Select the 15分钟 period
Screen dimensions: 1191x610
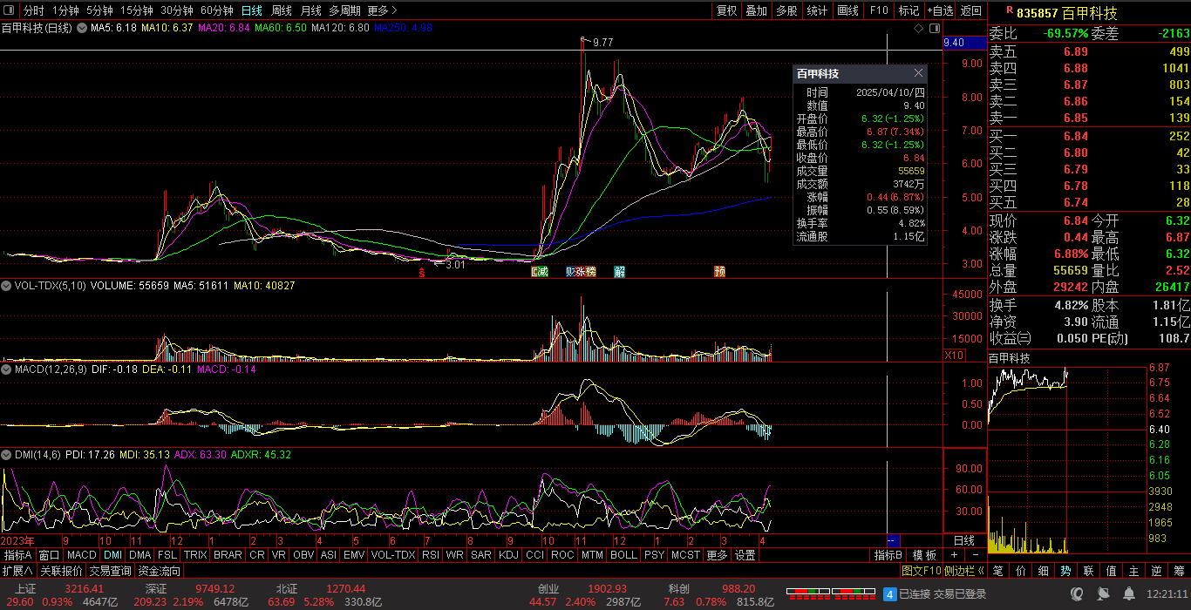pos(137,10)
